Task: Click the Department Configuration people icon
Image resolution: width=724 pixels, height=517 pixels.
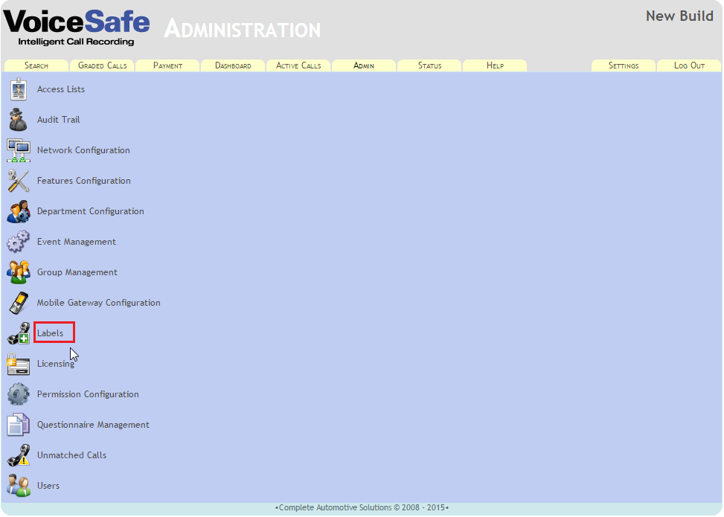Action: (x=19, y=211)
